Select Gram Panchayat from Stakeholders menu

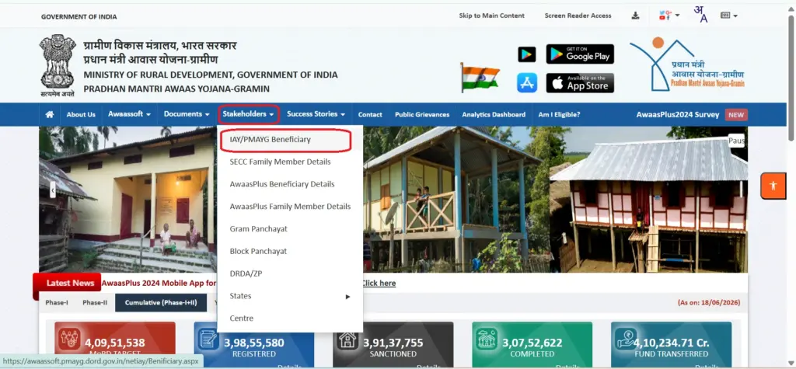(290, 229)
